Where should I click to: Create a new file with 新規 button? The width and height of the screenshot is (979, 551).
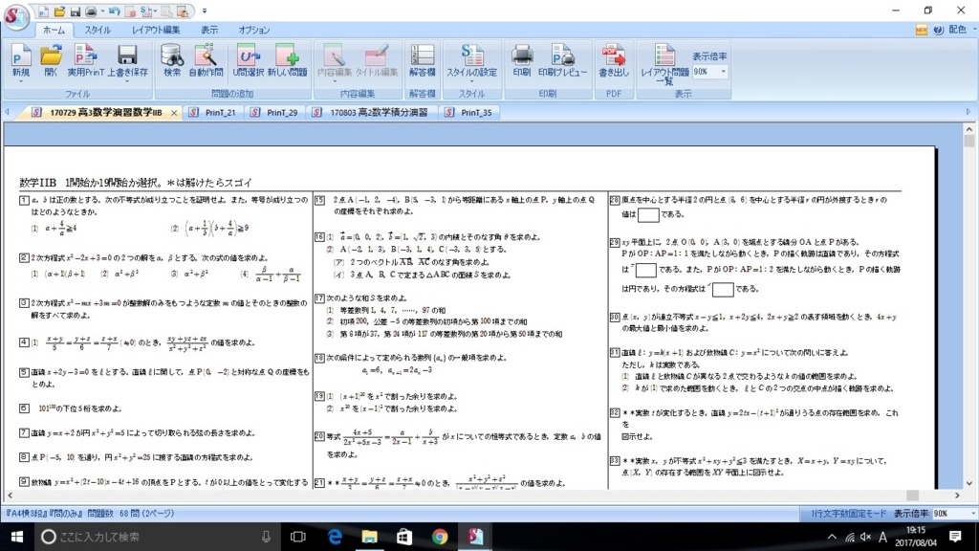21,60
